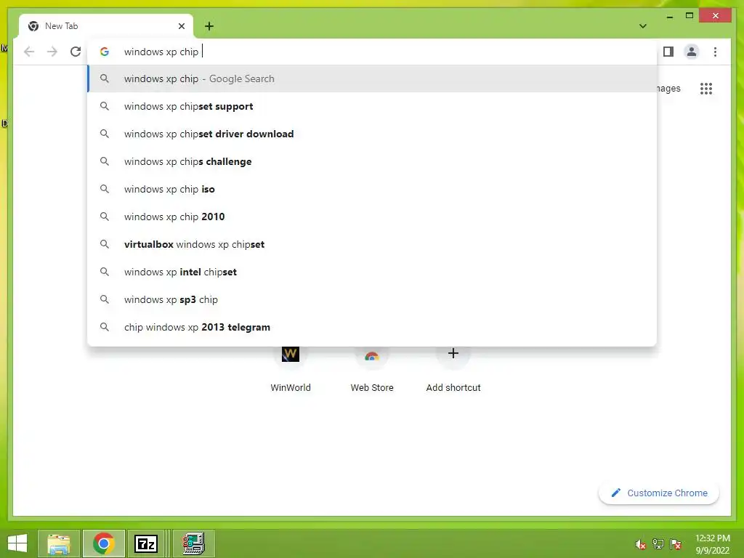Click search icon beside 'chip iso' suggestion
Image resolution: width=744 pixels, height=558 pixels.
point(105,189)
